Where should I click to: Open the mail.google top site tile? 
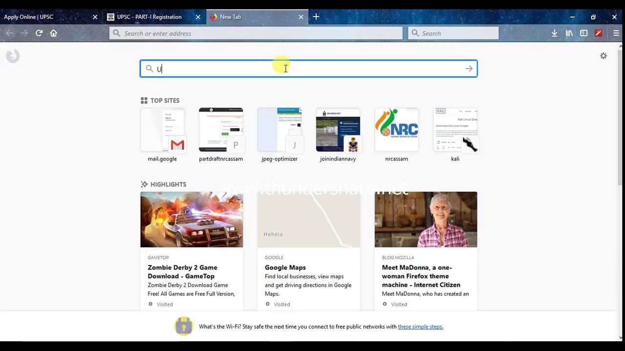tap(162, 135)
